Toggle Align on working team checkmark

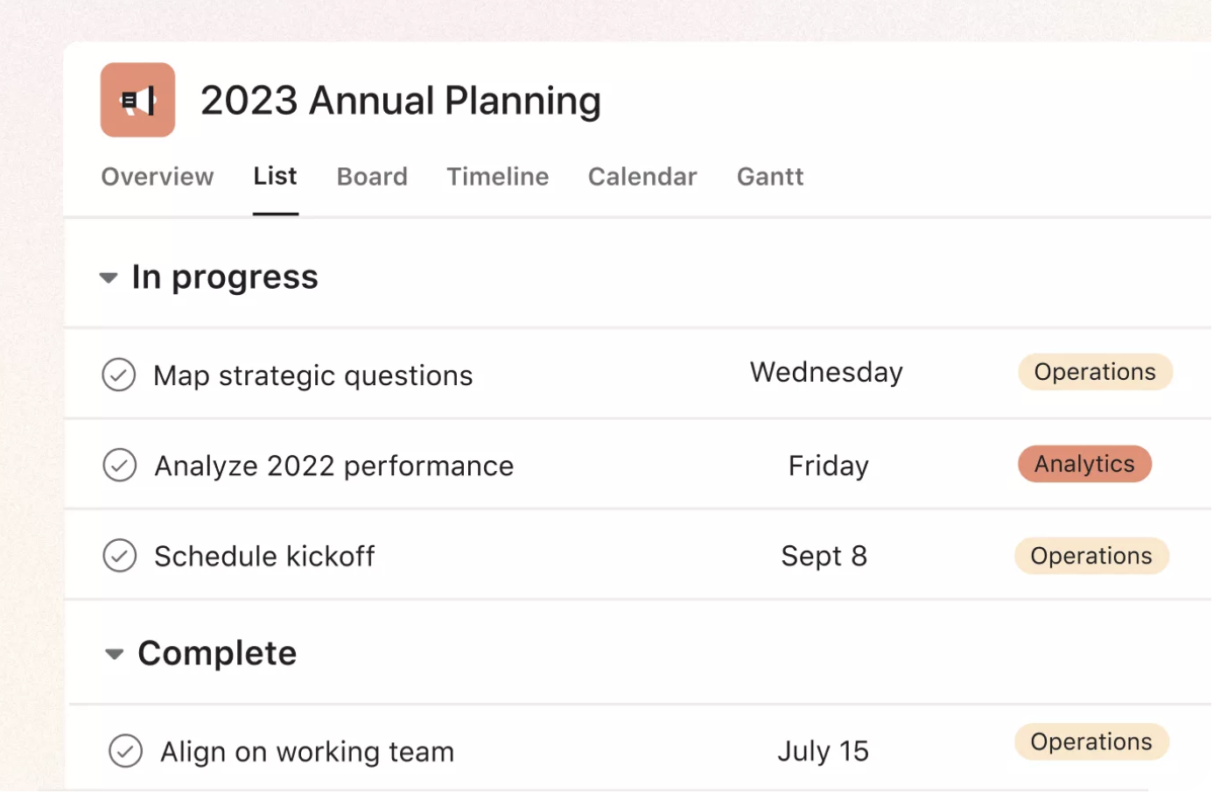pos(126,751)
